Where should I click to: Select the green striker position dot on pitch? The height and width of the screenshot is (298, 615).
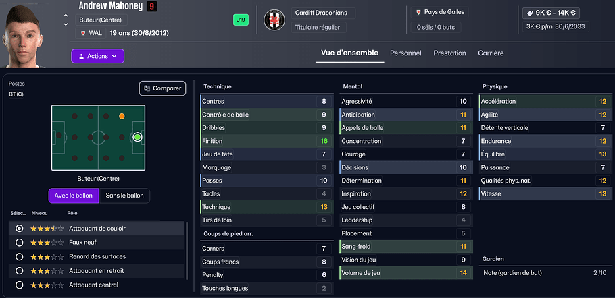coord(137,137)
